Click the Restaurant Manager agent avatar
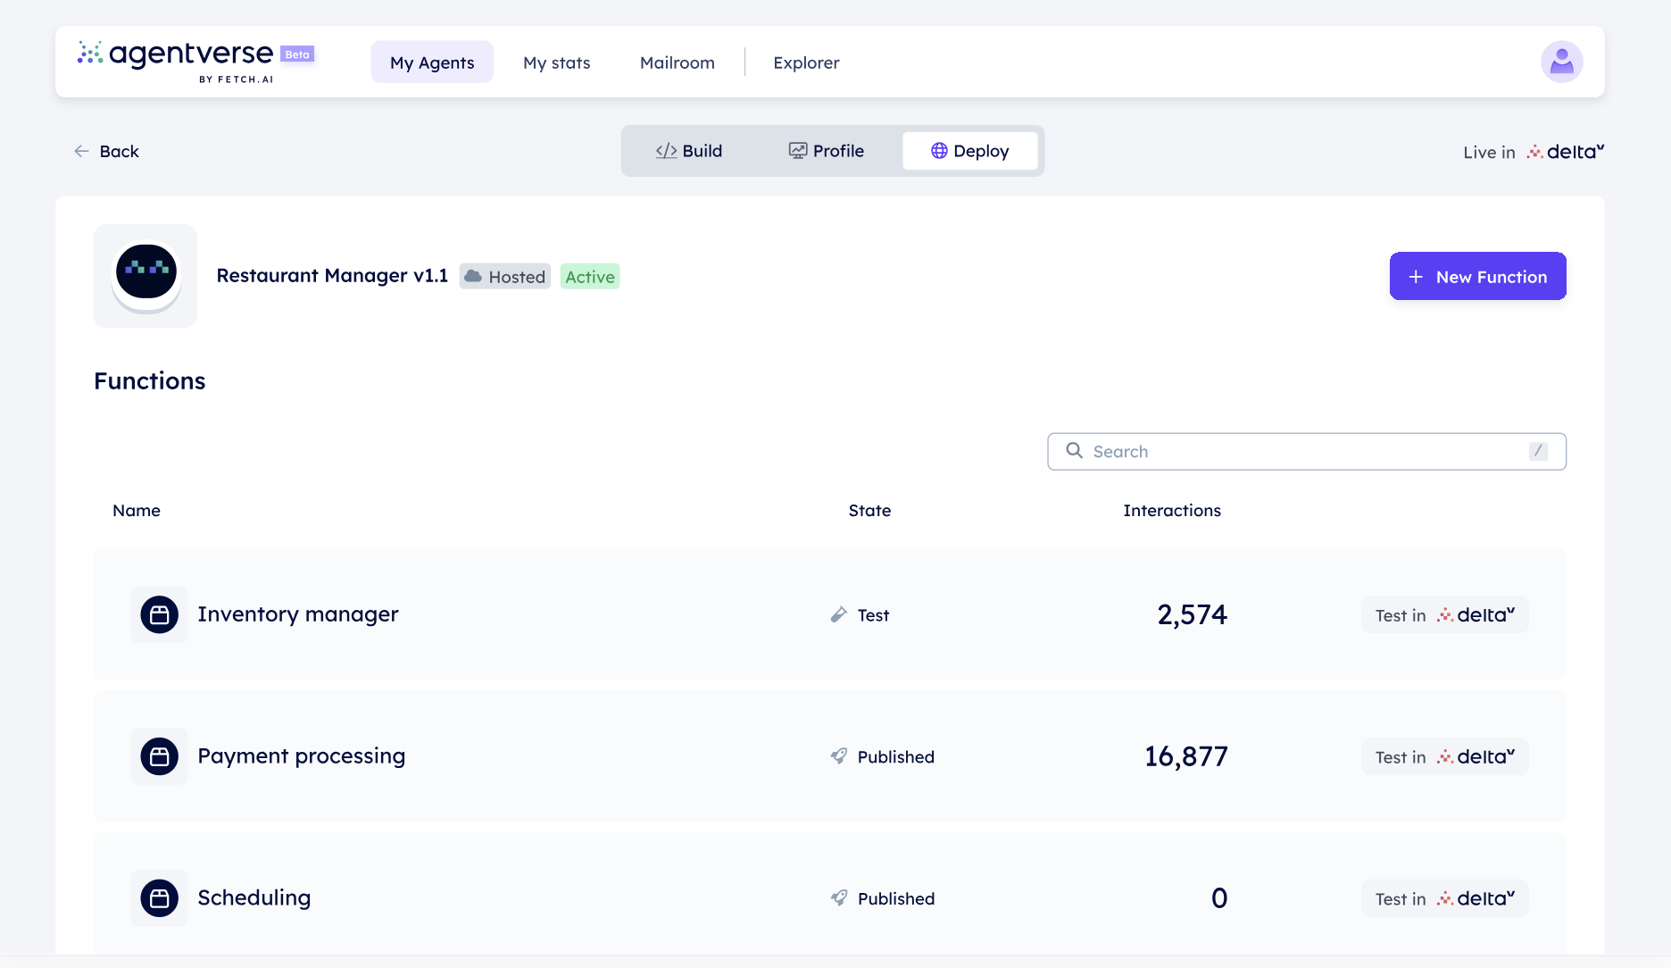Image resolution: width=1671 pixels, height=968 pixels. point(145,275)
